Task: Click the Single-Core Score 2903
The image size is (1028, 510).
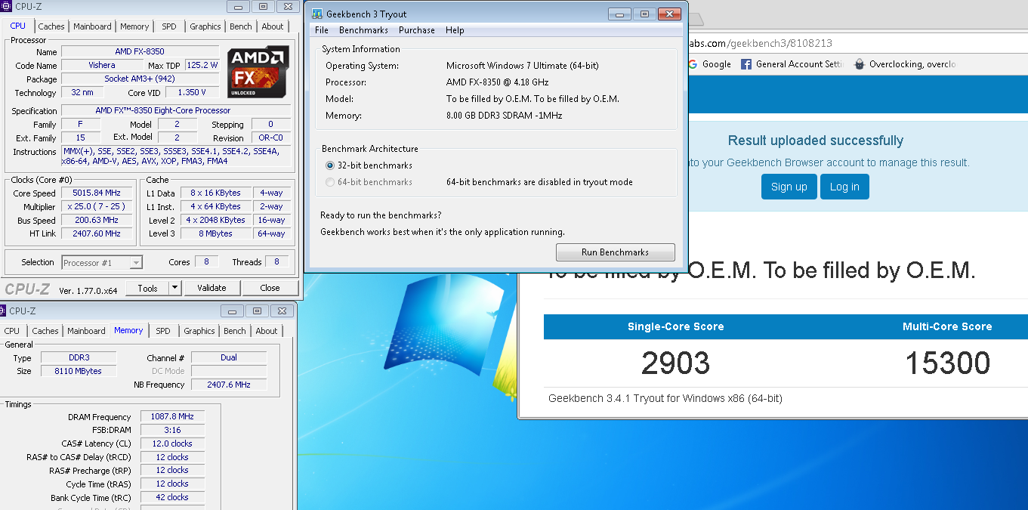Action: [x=676, y=363]
